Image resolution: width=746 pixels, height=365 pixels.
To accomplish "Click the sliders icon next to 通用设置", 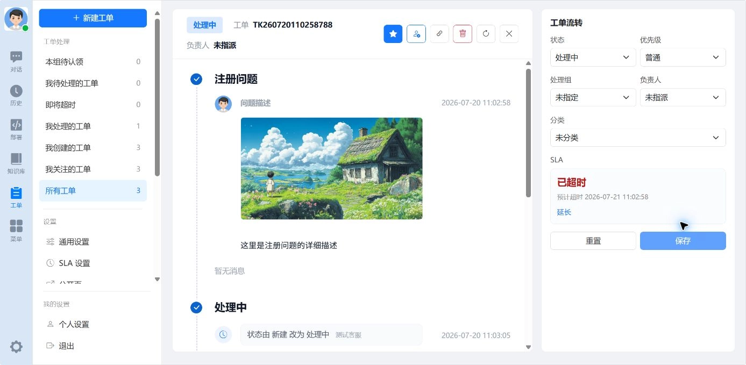I will (x=50, y=242).
